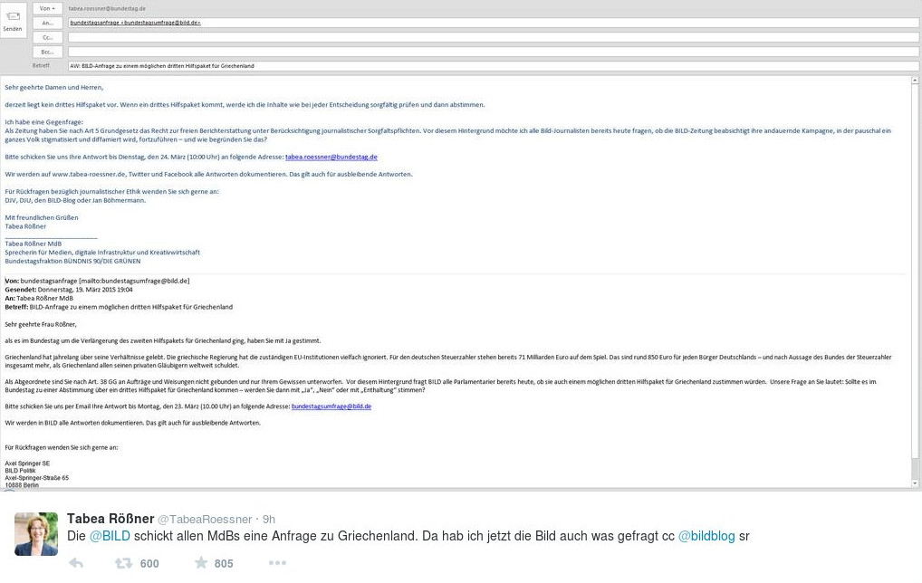Click the Bcc... button

pos(48,52)
